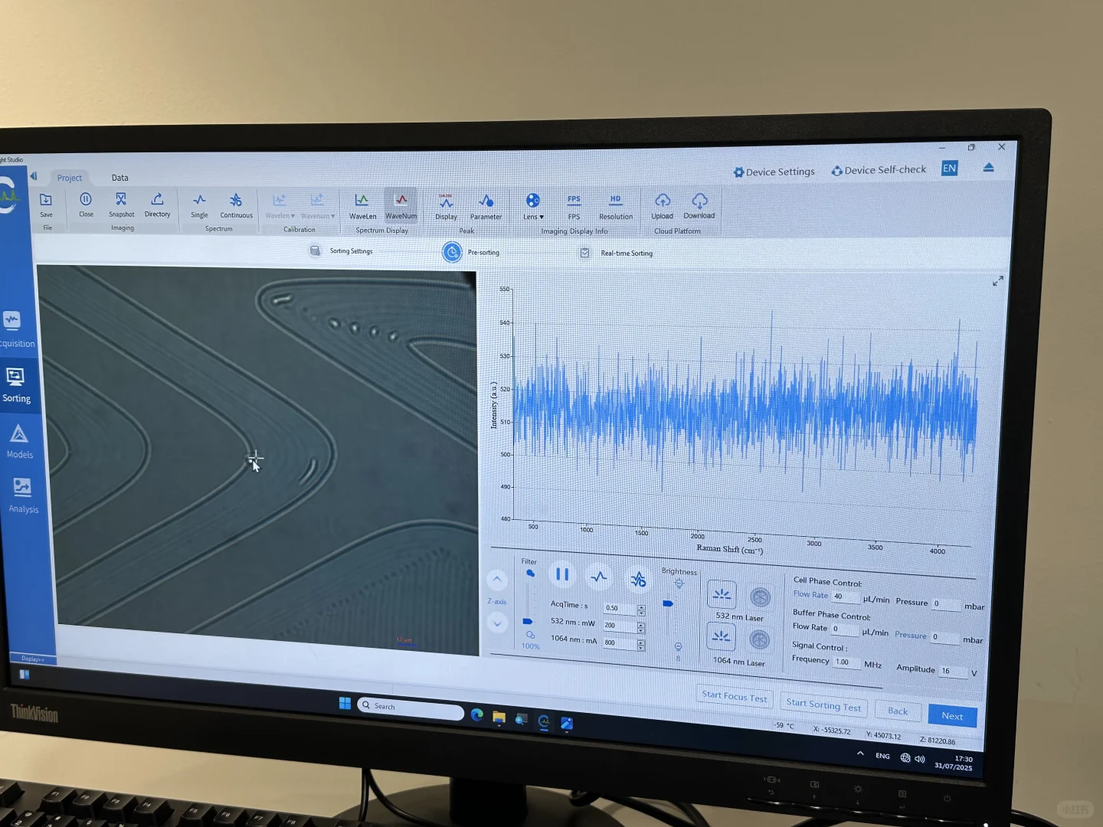Collapse the sidebar with the arrow icon

tap(33, 176)
